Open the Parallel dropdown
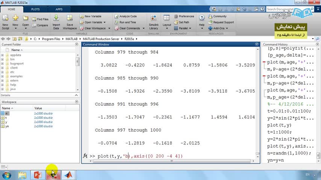The height and width of the screenshot is (180, 321). (190, 28)
